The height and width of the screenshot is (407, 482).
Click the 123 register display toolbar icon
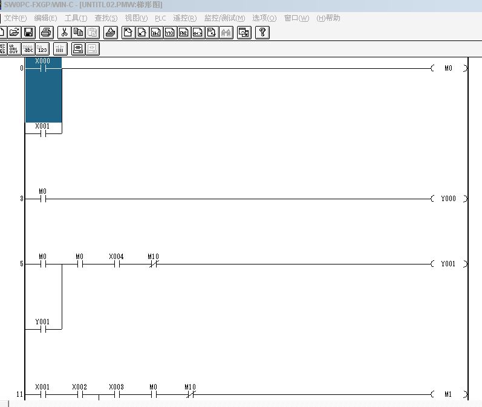[42, 49]
